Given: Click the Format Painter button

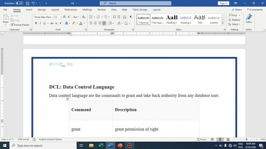Looking at the screenshot, I should click(20, 25).
